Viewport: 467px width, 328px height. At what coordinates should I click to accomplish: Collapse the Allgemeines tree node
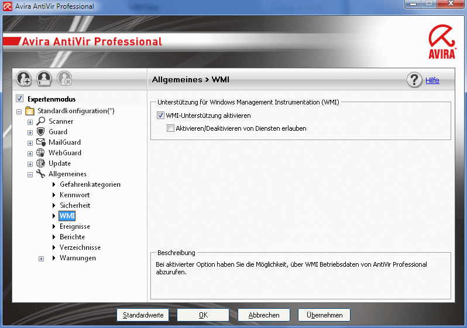pos(30,175)
